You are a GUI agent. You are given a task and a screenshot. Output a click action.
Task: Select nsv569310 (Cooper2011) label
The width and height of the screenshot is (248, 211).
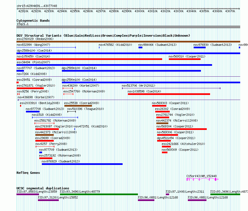point(187,56)
